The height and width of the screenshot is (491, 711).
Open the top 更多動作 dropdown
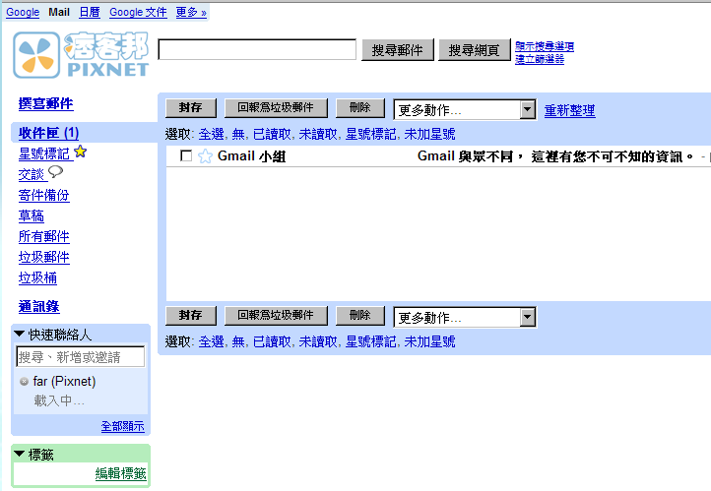pos(465,109)
